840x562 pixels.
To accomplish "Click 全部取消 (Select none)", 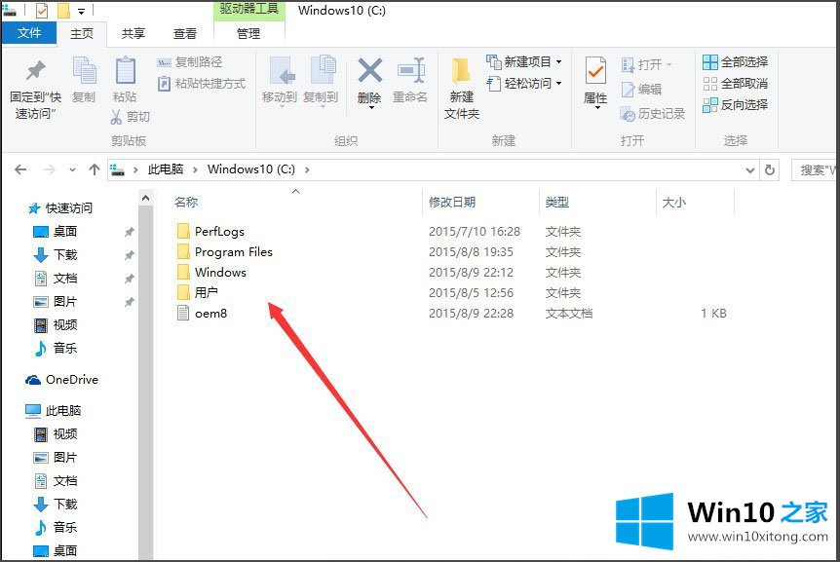I will (x=736, y=84).
